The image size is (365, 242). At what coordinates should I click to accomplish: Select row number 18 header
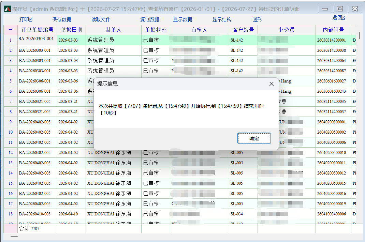11,214
